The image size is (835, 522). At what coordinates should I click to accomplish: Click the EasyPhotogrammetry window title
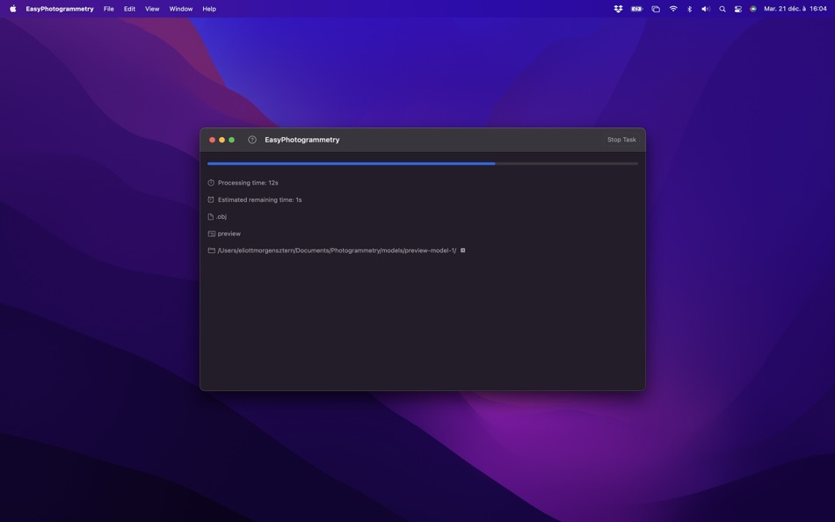coord(302,140)
